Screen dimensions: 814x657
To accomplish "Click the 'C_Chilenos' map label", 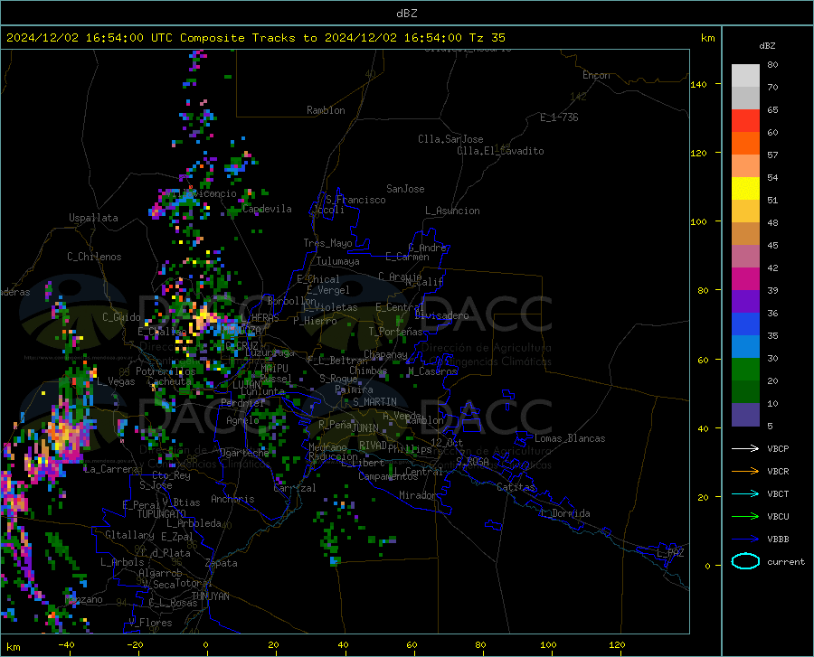I will pos(94,257).
